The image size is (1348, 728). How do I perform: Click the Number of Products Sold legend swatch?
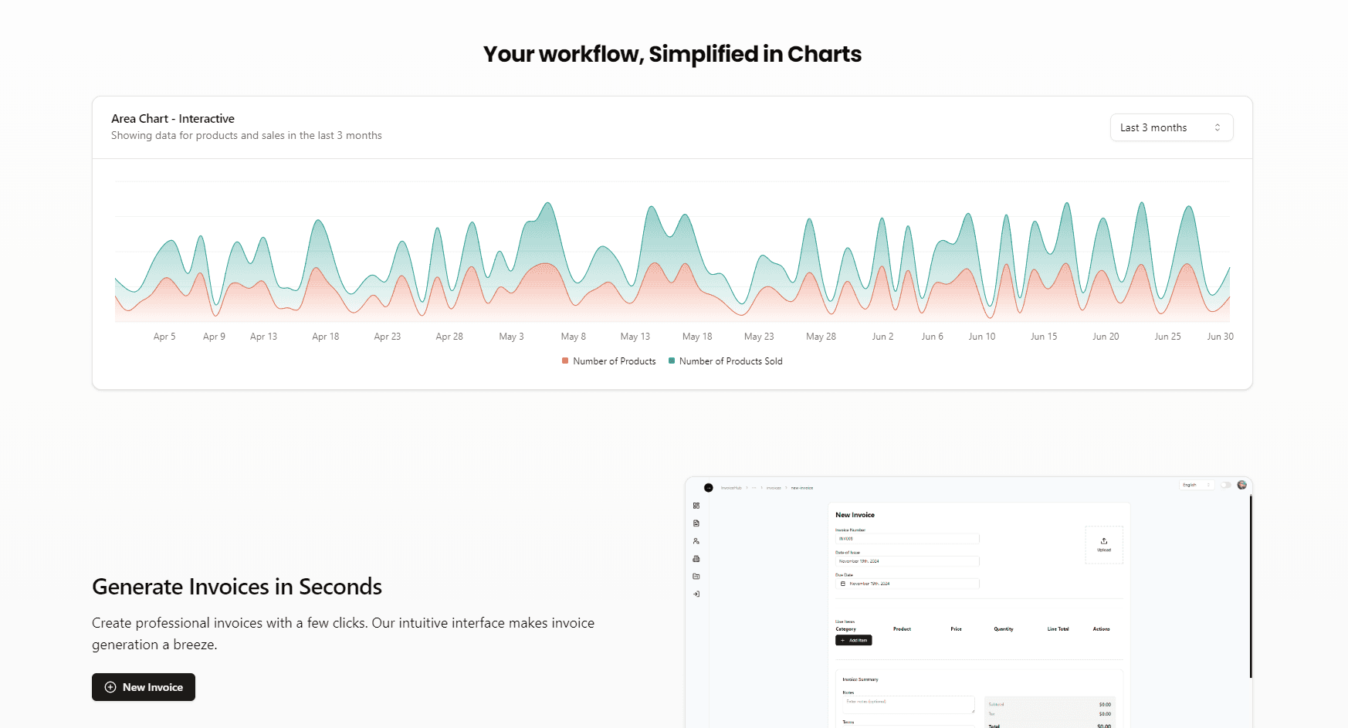672,361
